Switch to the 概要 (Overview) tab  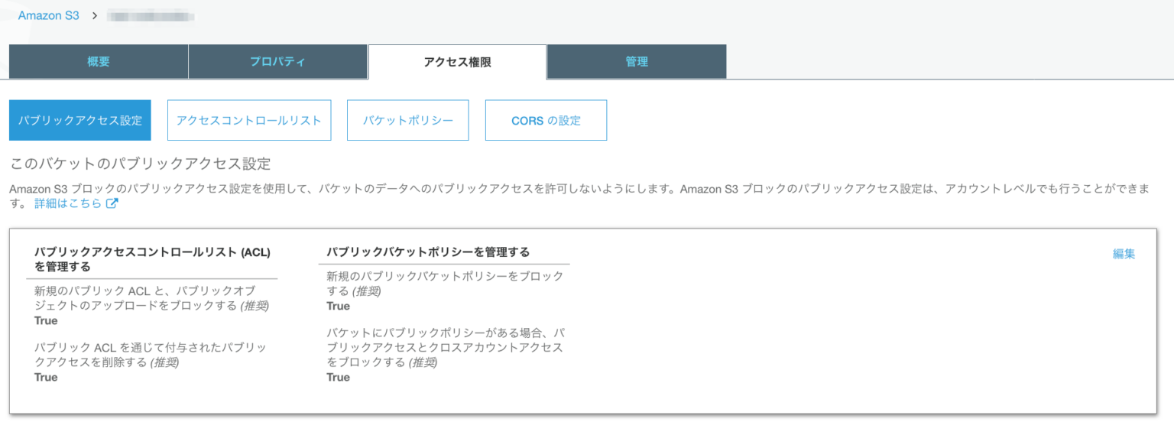point(97,61)
